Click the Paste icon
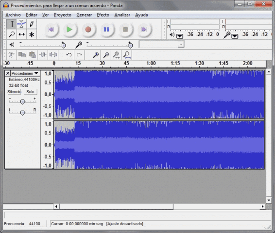 (x=33, y=55)
